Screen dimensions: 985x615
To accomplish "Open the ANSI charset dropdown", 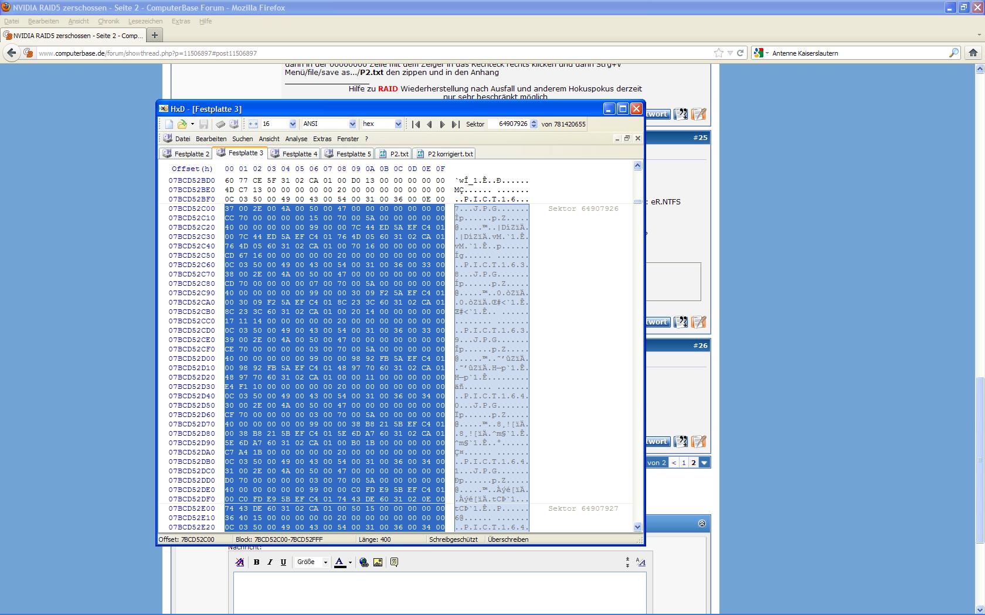I will point(352,124).
